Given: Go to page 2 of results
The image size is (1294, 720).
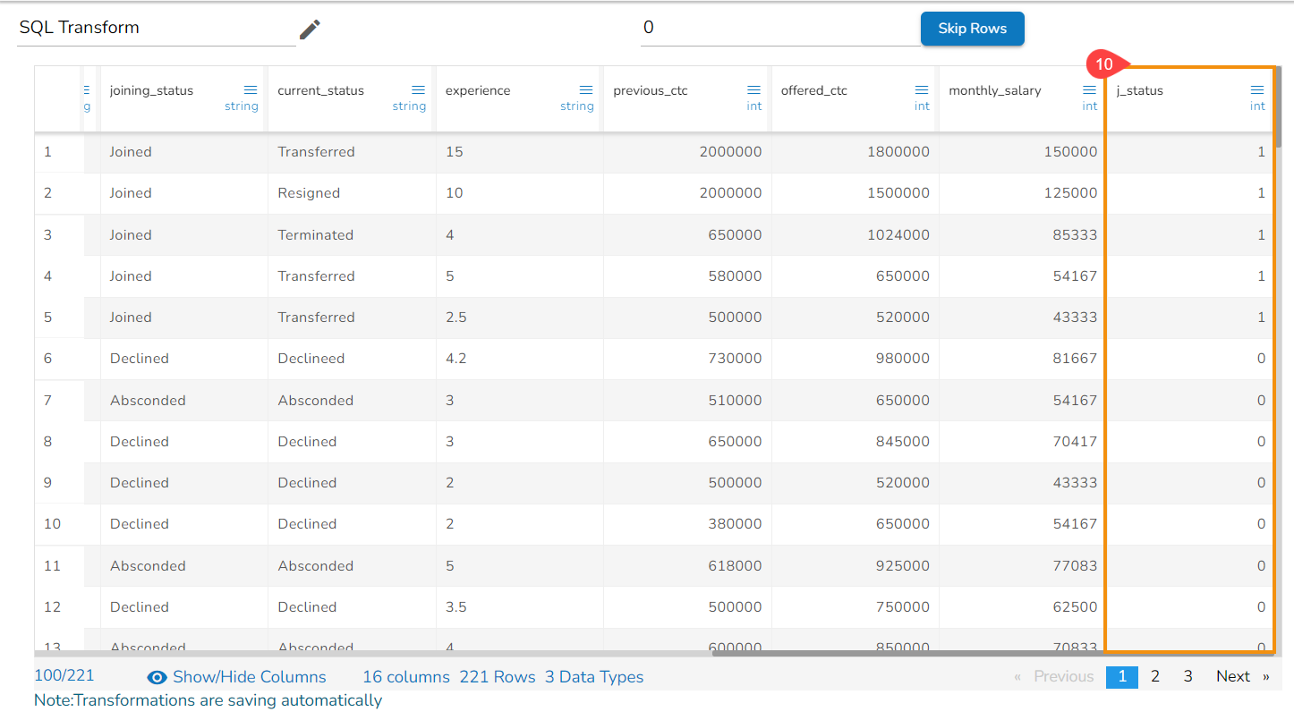Looking at the screenshot, I should [1155, 676].
